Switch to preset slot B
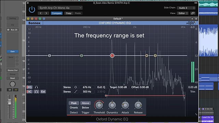Viewport: 219px width, 123px height. [x=196, y=19]
